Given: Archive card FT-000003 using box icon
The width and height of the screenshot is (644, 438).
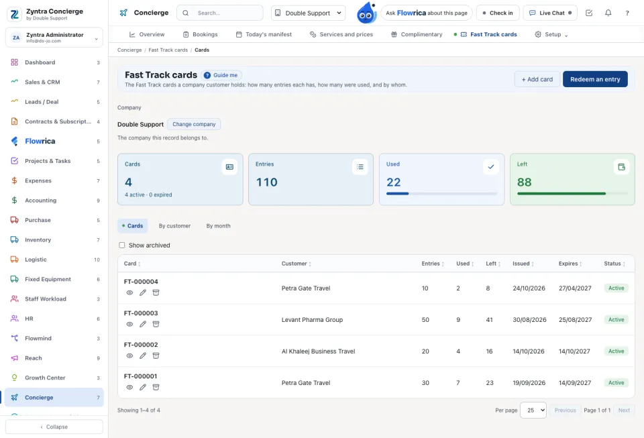Looking at the screenshot, I should 156,324.
